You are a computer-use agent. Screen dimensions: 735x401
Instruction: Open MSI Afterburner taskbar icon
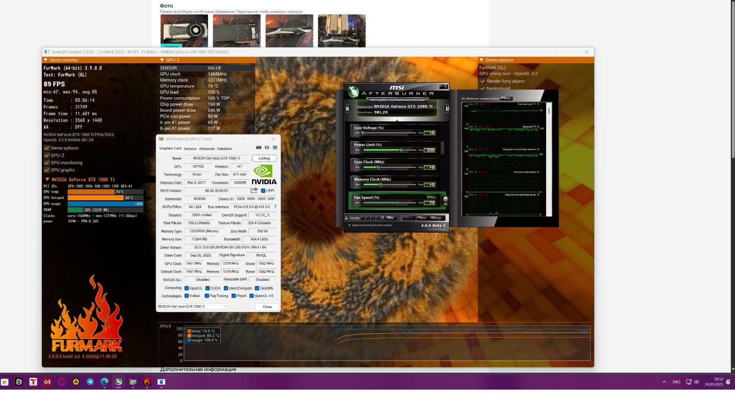tap(119, 382)
